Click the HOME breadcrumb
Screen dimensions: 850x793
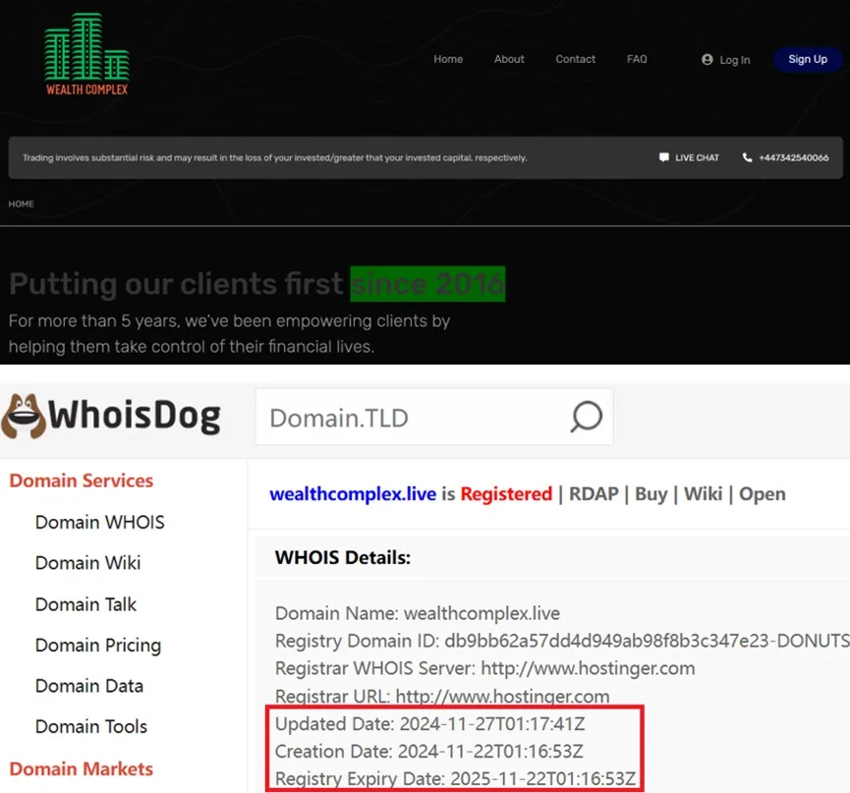[x=22, y=203]
